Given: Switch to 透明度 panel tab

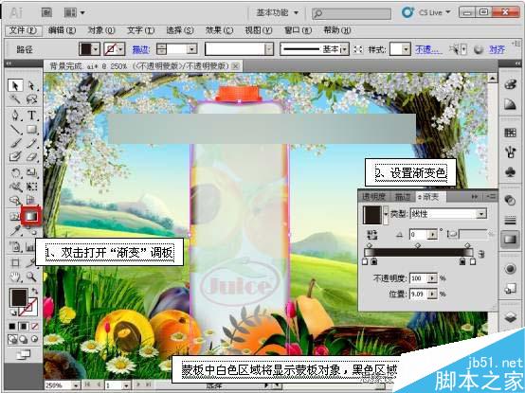Looking at the screenshot, I should (x=373, y=197).
